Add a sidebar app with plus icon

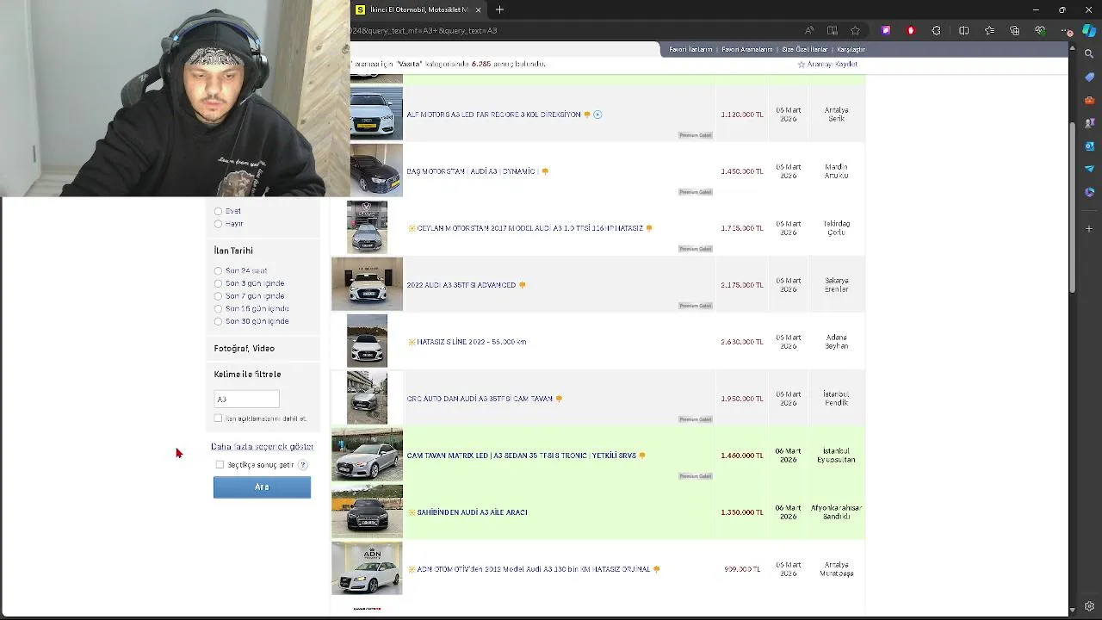1089,228
